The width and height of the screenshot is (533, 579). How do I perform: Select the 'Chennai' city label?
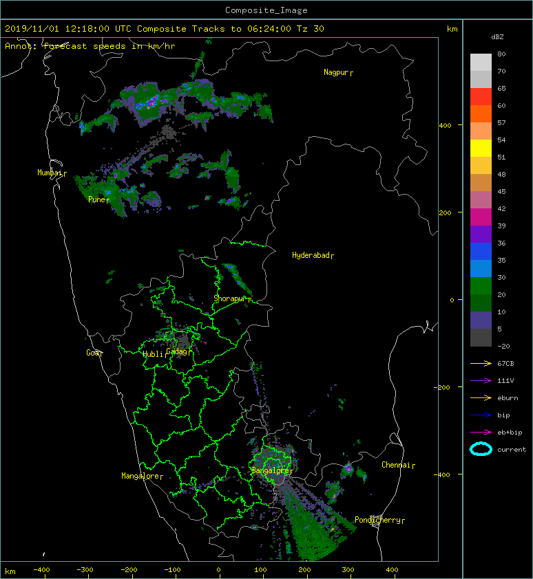(x=396, y=465)
